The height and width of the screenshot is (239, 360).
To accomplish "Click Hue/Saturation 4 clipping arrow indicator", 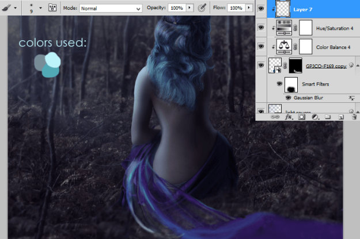I will click(x=273, y=28).
